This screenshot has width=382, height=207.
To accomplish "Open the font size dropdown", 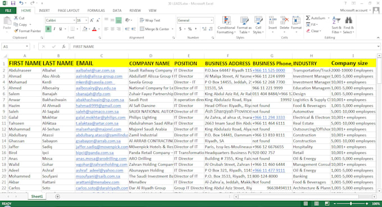I will [87, 20].
